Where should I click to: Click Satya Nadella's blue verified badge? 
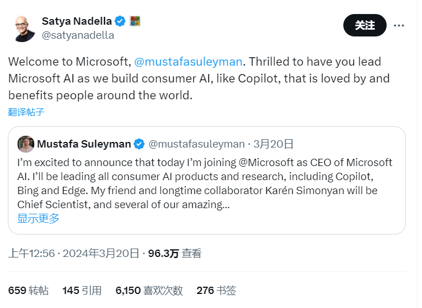pyautogui.click(x=120, y=21)
